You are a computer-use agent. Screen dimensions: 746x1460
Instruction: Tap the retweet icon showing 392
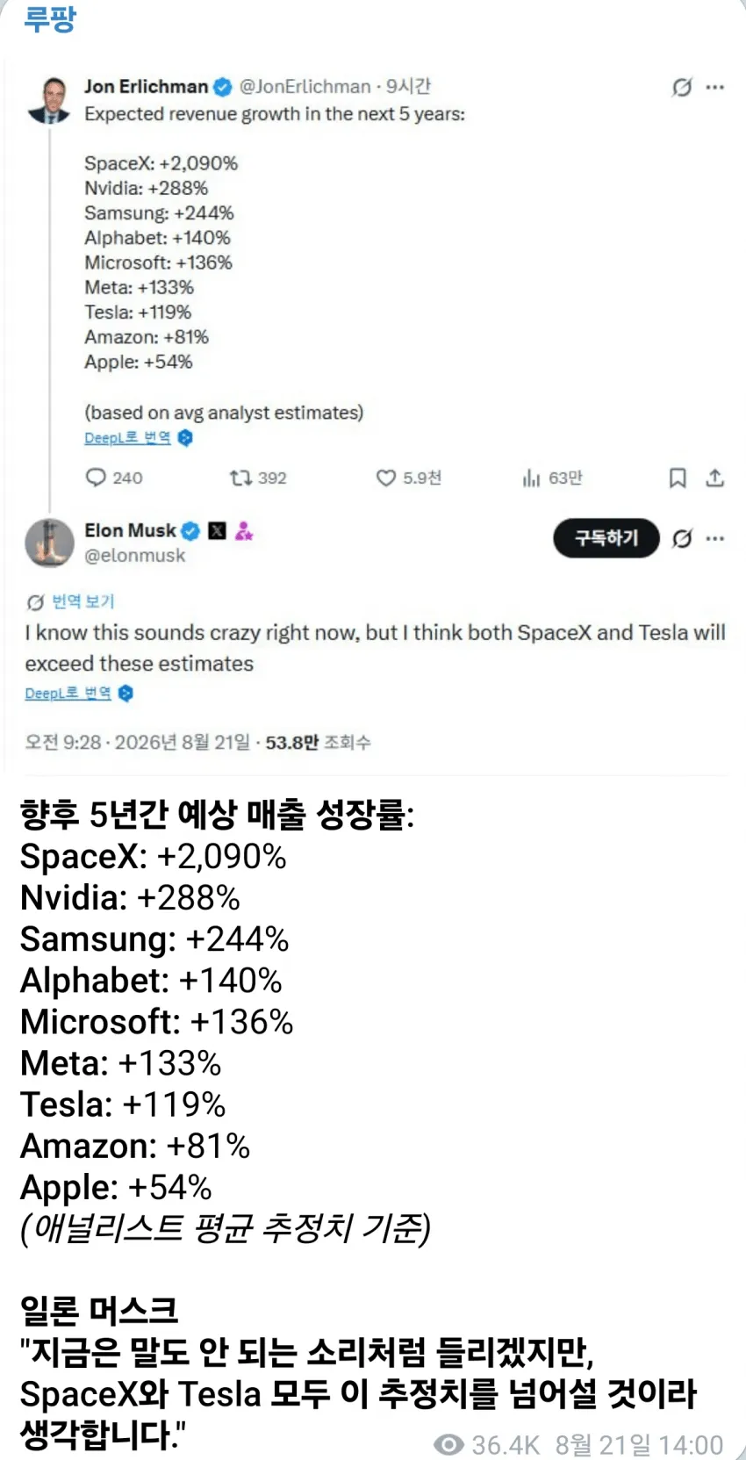pyautogui.click(x=240, y=478)
